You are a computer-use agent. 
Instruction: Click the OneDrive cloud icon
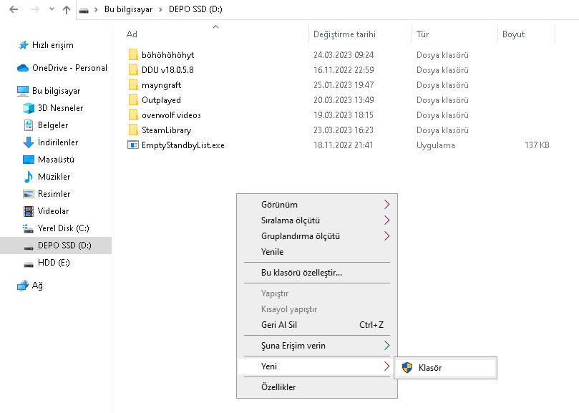(x=22, y=68)
